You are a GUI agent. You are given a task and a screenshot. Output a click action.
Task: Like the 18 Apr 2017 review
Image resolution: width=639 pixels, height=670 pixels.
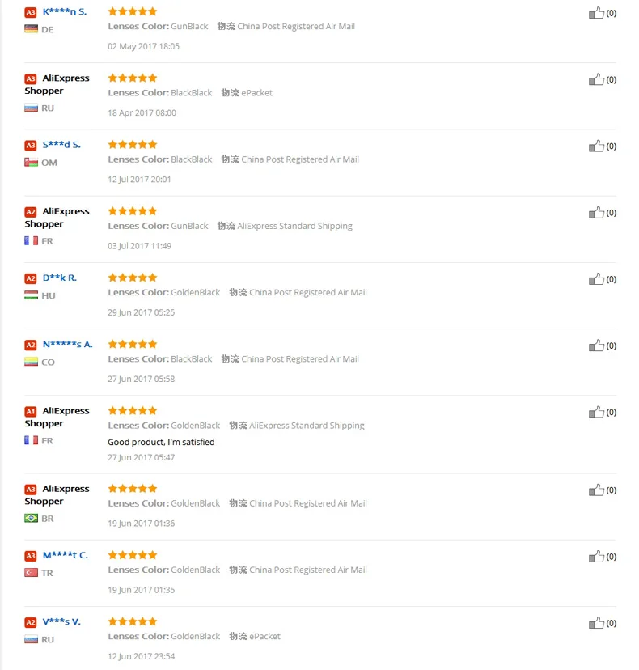coord(596,80)
